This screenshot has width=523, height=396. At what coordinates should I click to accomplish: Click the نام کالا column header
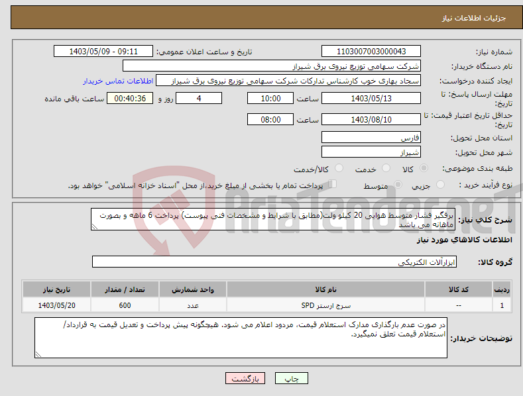click(325, 289)
